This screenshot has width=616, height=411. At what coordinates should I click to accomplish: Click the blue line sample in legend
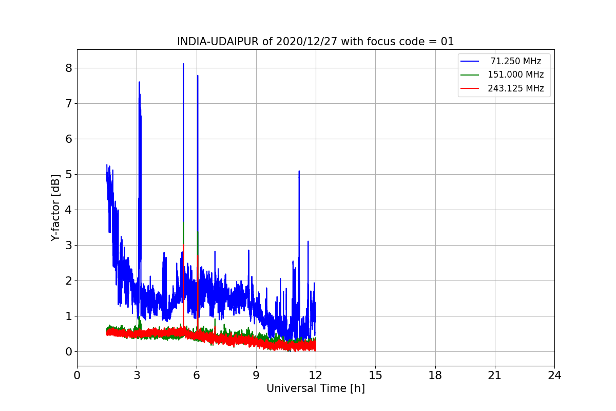(x=470, y=61)
